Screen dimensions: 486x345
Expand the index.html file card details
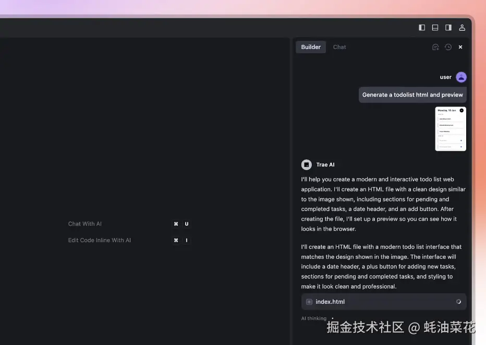[x=384, y=302]
